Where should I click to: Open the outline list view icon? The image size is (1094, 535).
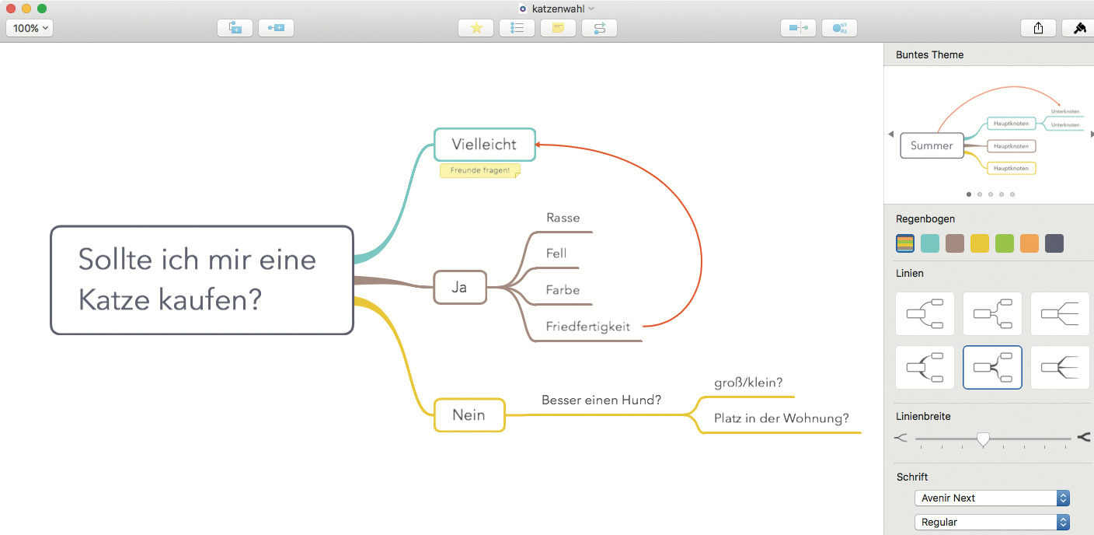(517, 28)
